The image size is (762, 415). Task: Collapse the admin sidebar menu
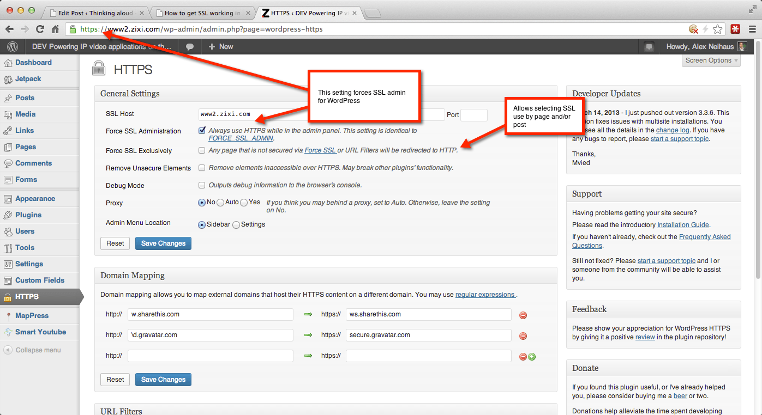point(32,350)
